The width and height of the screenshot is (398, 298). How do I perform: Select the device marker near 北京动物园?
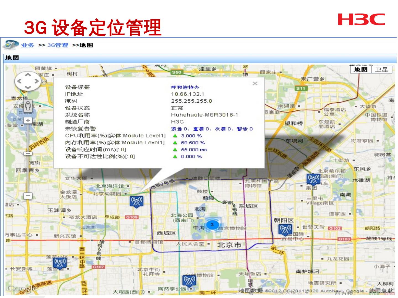click(x=136, y=201)
